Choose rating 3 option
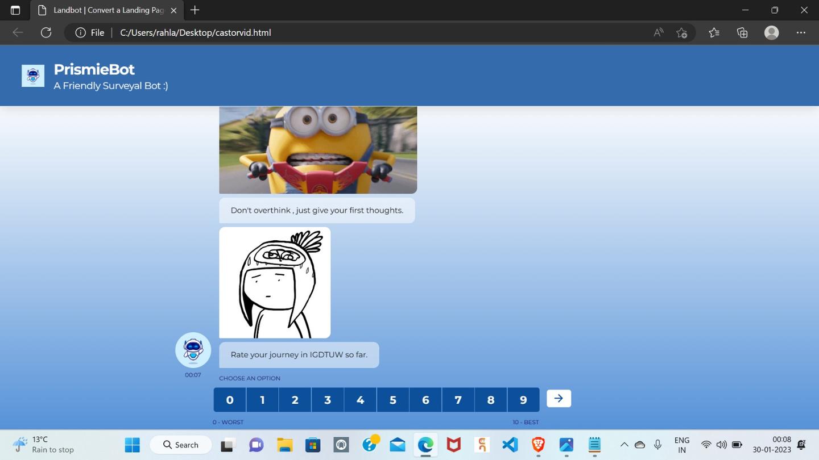Viewport: 819px width, 460px height. [x=328, y=400]
